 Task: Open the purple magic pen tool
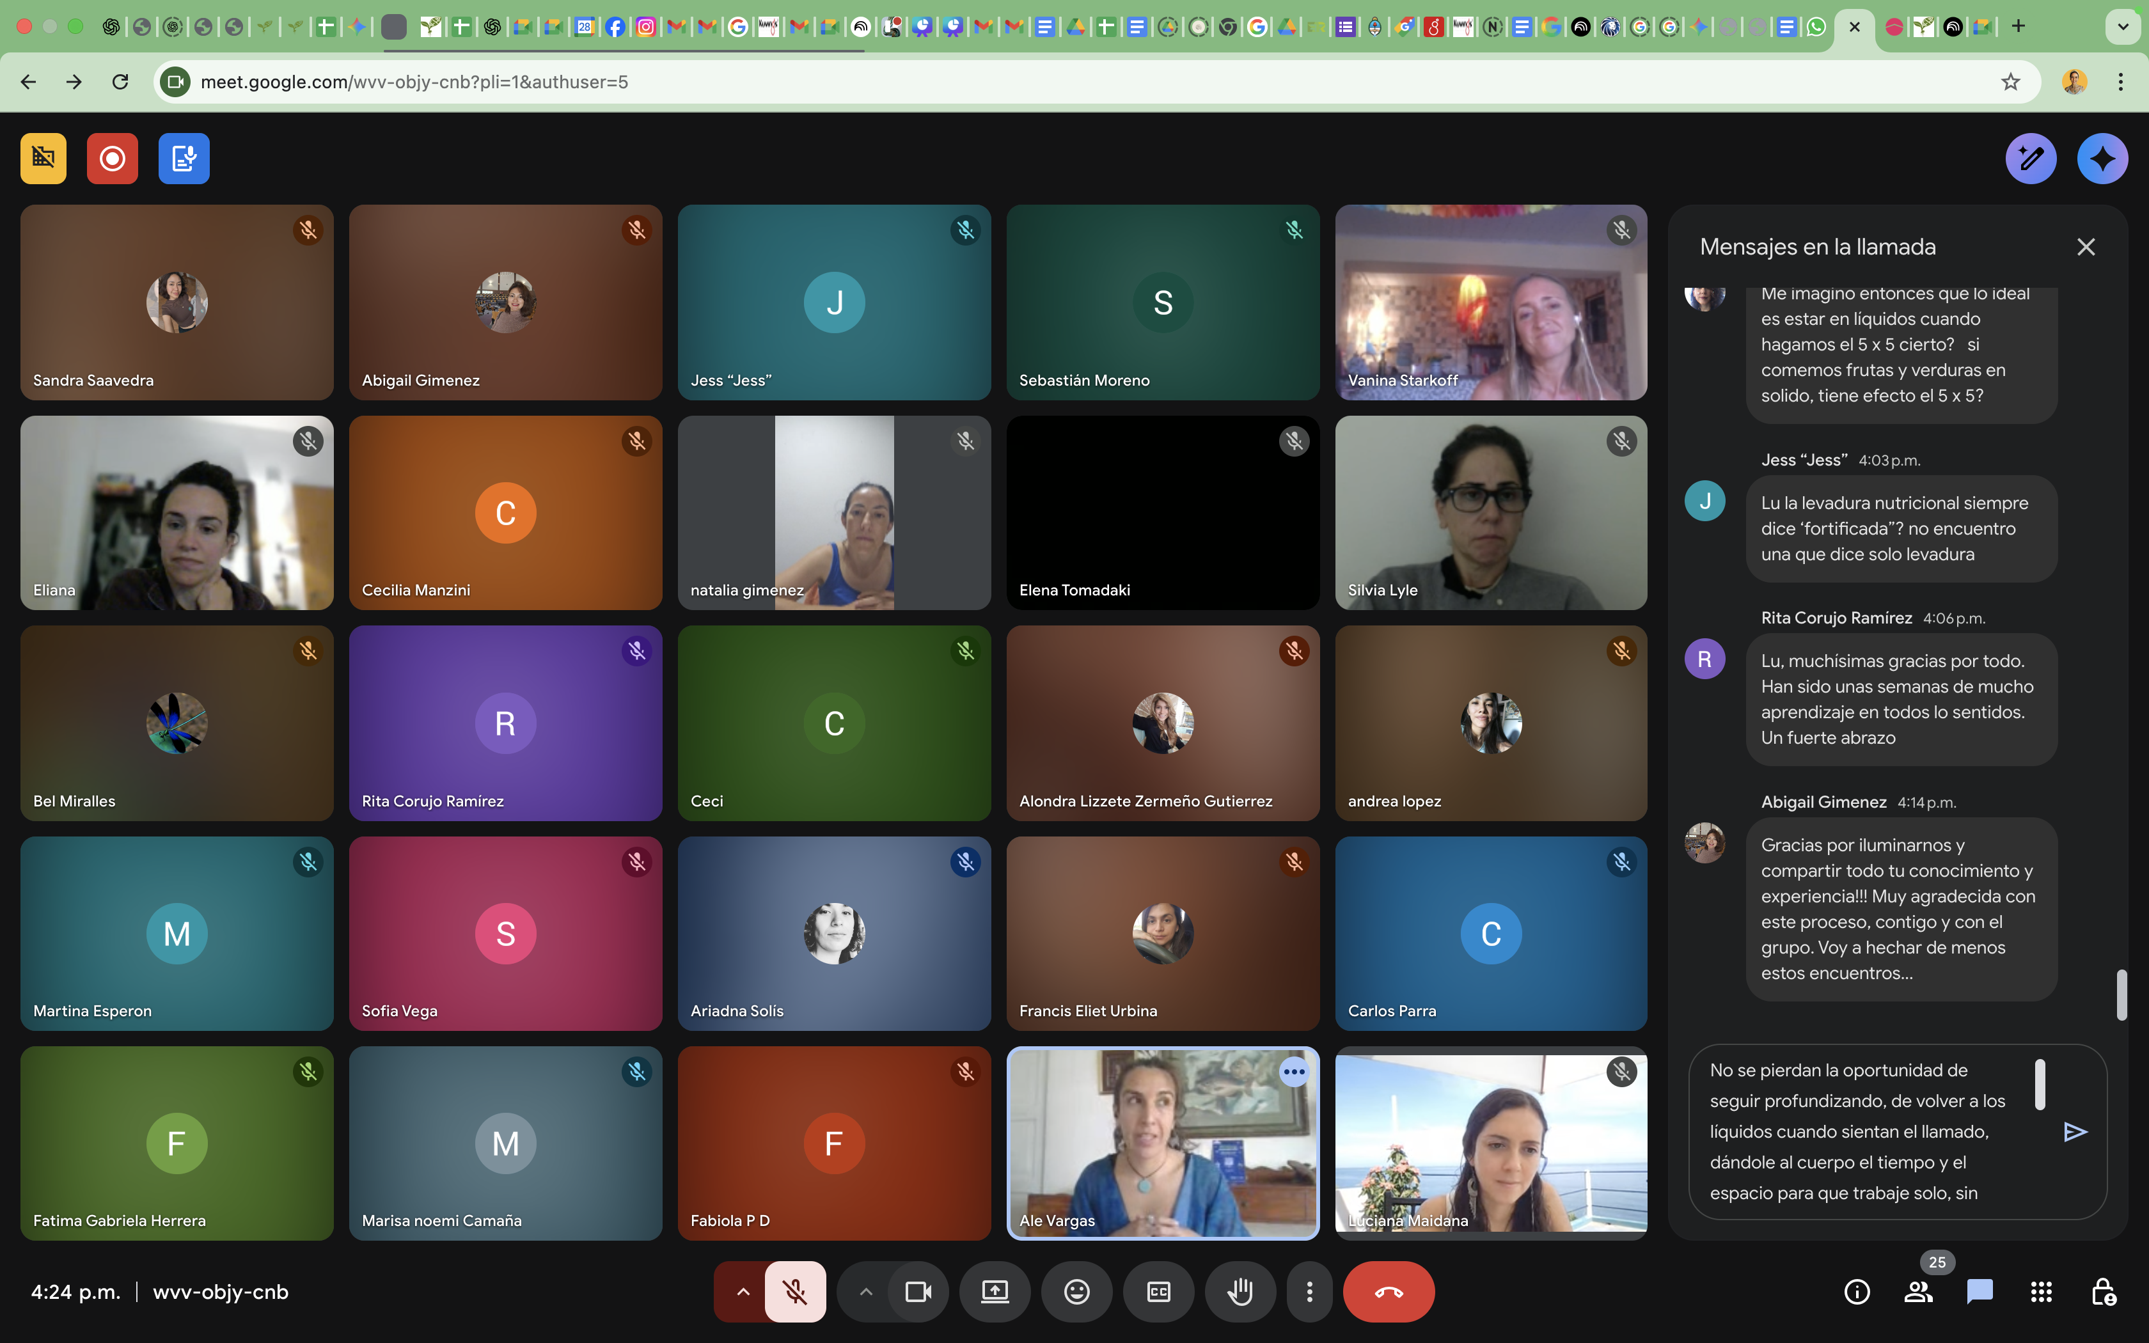coord(2031,159)
